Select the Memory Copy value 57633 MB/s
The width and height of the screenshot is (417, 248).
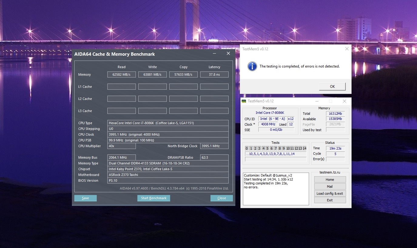[x=183, y=74]
